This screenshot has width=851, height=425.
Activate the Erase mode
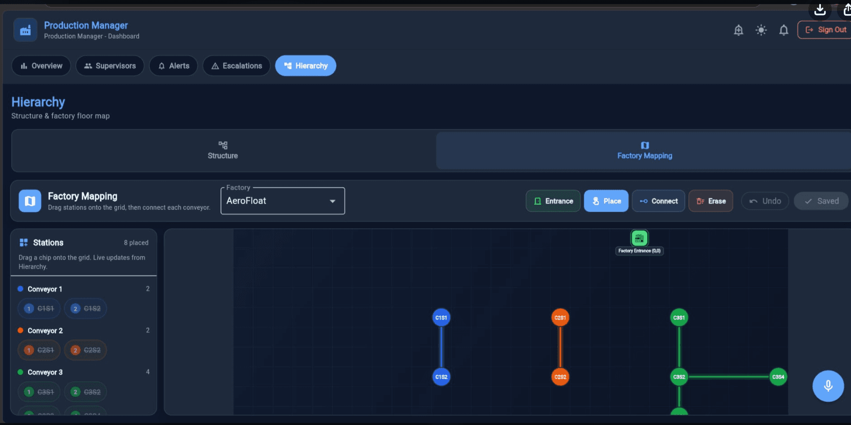(711, 201)
